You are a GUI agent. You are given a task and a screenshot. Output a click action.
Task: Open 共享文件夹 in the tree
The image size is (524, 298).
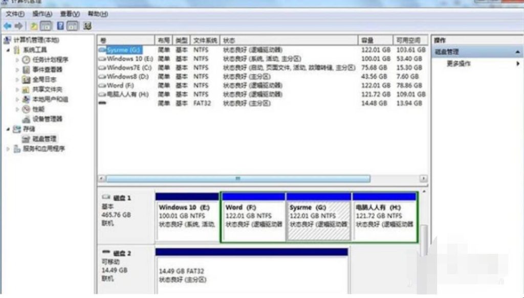pos(47,89)
